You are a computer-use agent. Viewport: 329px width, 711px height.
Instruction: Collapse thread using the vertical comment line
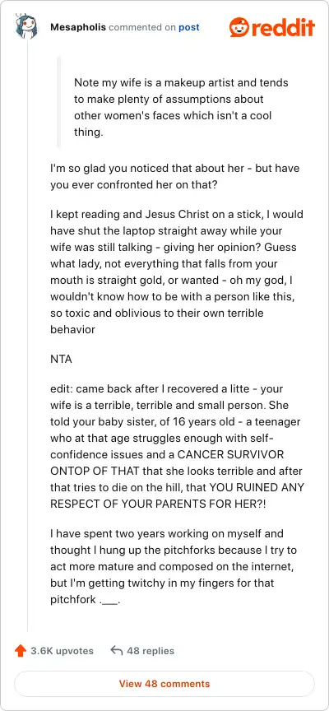pos(28,336)
